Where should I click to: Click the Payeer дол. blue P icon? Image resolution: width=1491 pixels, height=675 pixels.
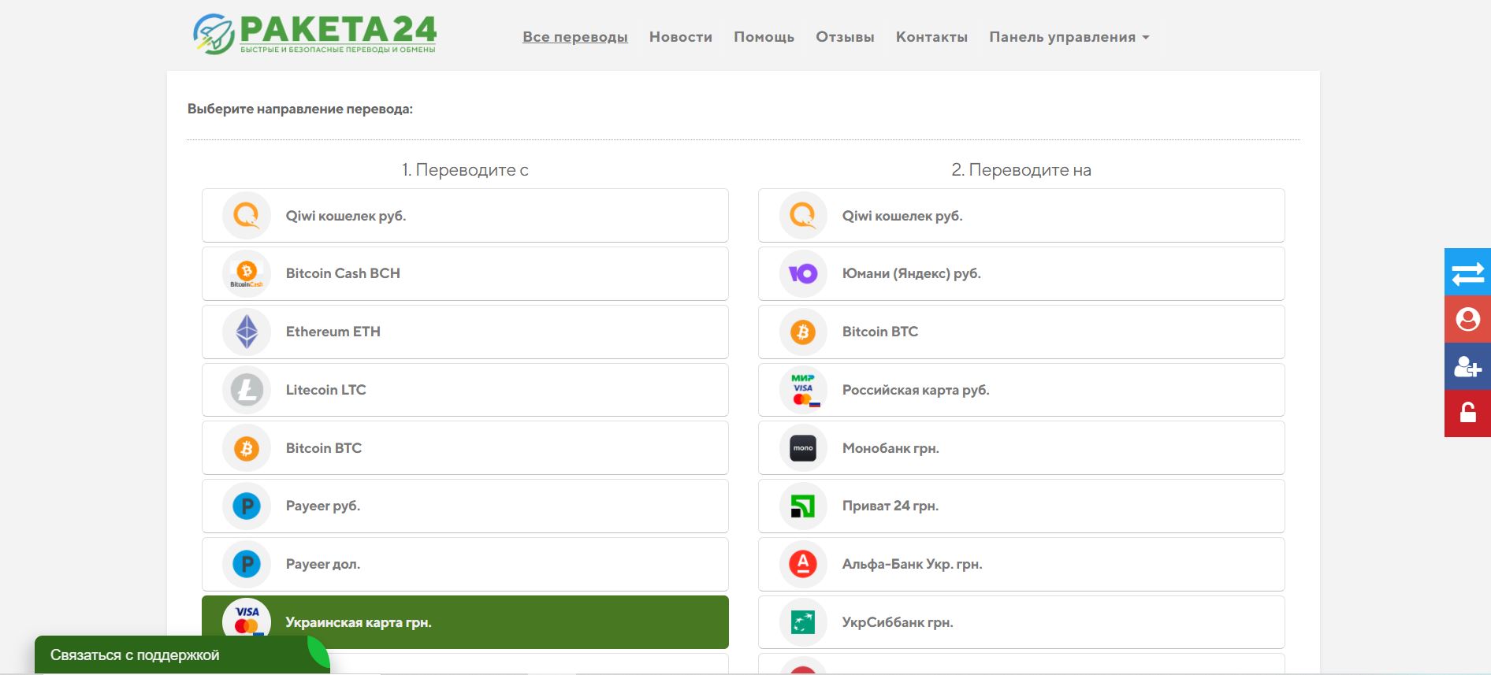(x=247, y=564)
